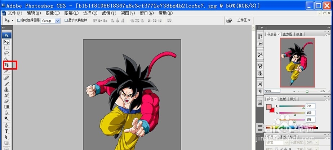
Task: Select the Brush tool
Action: [x=6, y=84]
